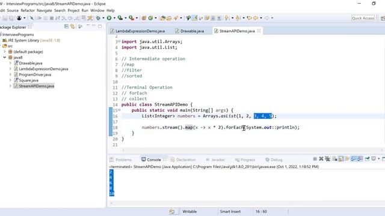Image resolution: width=385 pixels, height=216 pixels.
Task: Expand the Drawable.java tree node
Action: click(x=10, y=63)
